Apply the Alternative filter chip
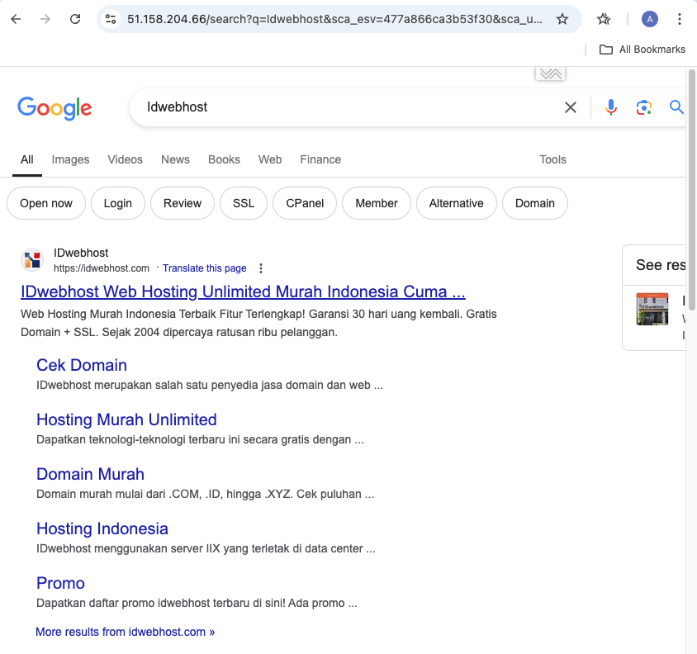 point(456,203)
